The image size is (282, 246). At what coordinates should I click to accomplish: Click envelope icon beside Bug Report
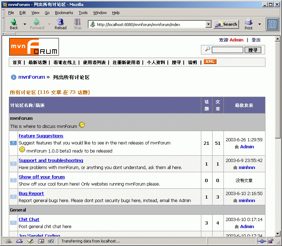[13, 197]
